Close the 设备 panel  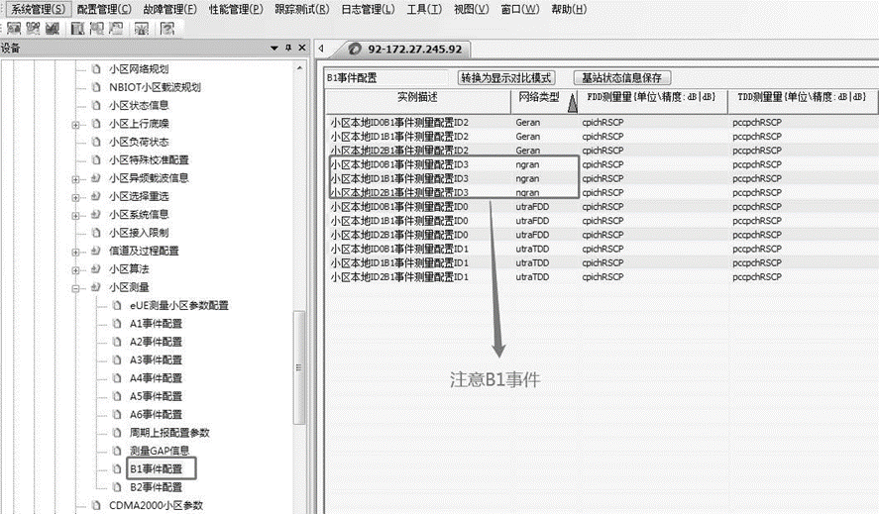[302, 48]
